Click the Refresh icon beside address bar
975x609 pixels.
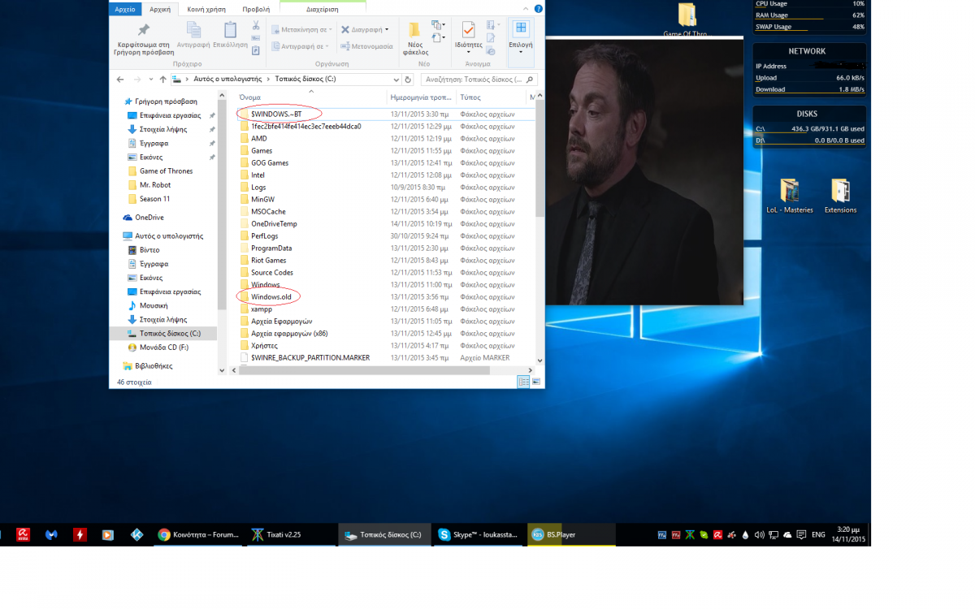[x=408, y=80]
